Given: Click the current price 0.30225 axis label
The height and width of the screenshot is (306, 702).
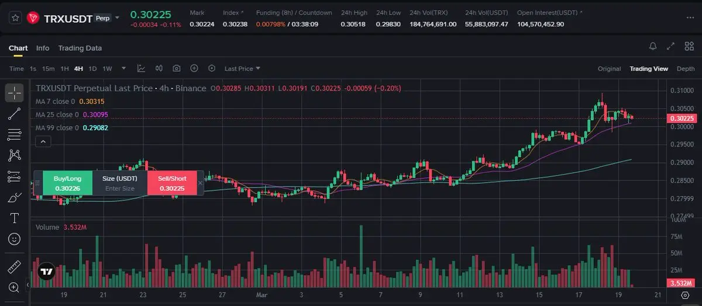Looking at the screenshot, I should point(682,118).
